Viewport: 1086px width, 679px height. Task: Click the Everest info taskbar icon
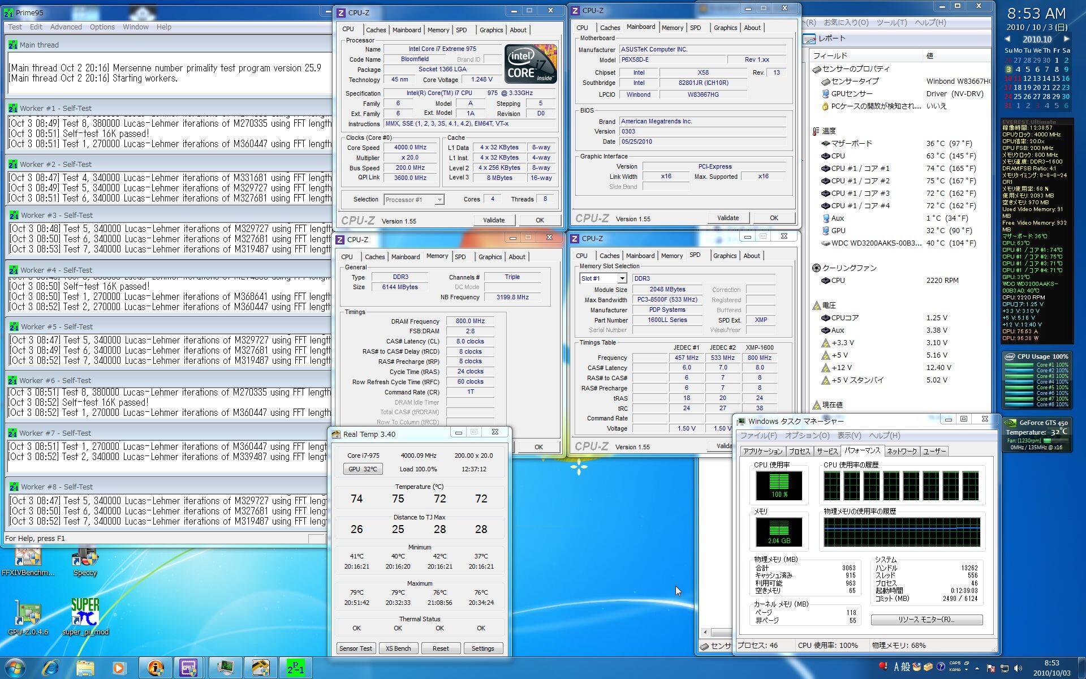tap(155, 668)
